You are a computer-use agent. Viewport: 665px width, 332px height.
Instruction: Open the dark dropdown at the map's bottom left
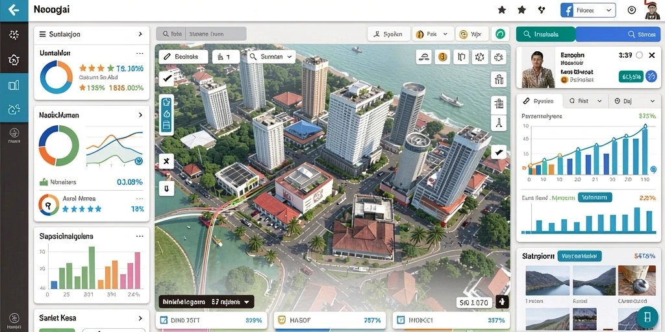(x=206, y=302)
